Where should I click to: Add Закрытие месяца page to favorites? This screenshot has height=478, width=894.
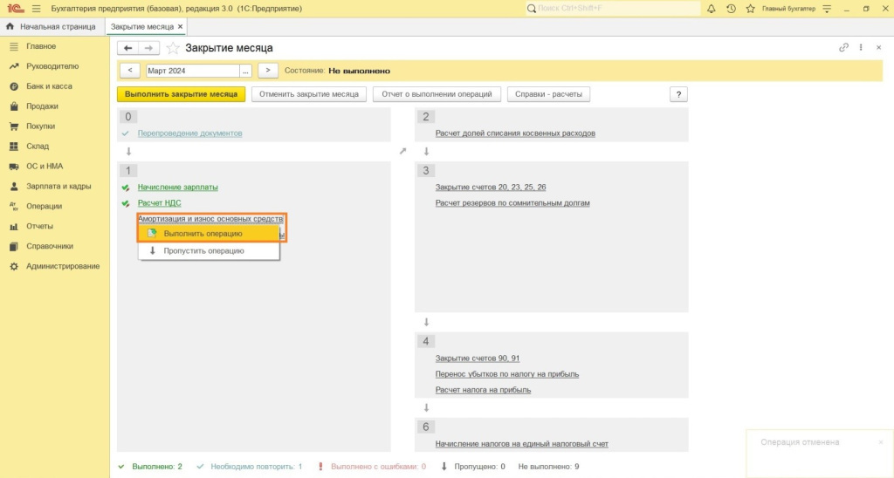(x=173, y=48)
